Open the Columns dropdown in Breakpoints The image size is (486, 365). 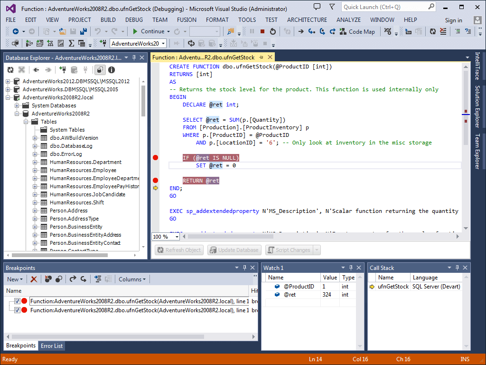pyautogui.click(x=132, y=279)
